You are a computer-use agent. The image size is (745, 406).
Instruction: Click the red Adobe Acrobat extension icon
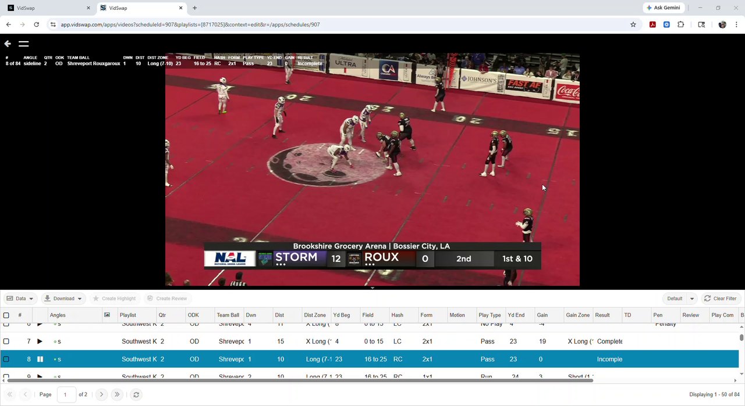tap(652, 24)
